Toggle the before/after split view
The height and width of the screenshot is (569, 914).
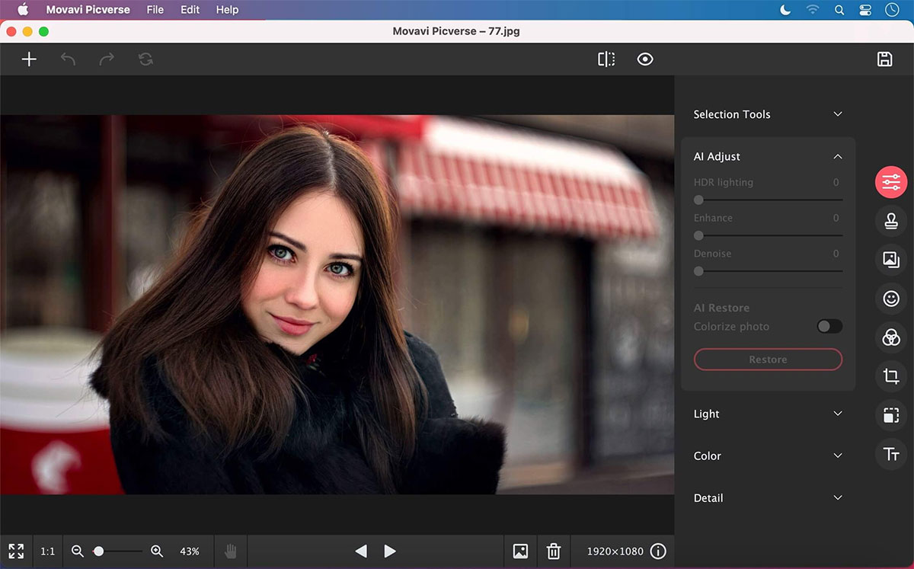click(606, 59)
